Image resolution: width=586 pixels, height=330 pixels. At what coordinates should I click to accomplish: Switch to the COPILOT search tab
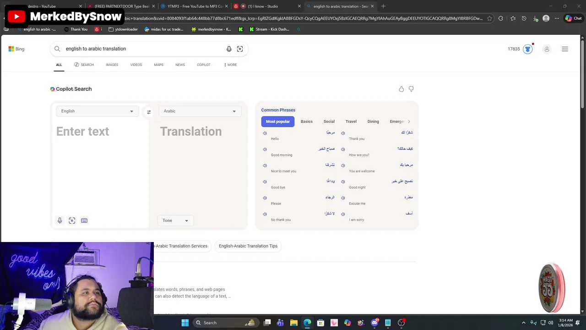coord(204,65)
